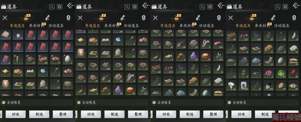Click the 整理 button in the third panel
Viewport: 301px width, 122px height.
tap(213, 114)
